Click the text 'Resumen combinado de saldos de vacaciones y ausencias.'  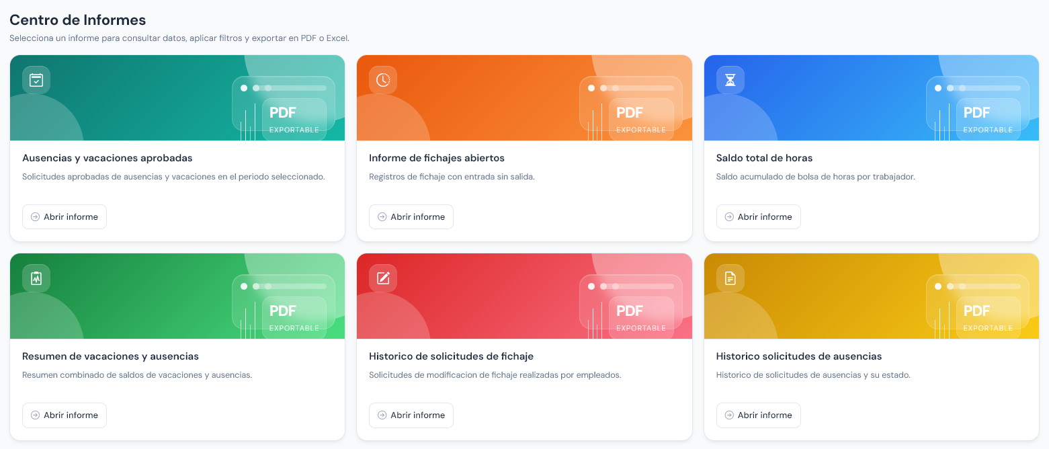click(137, 375)
